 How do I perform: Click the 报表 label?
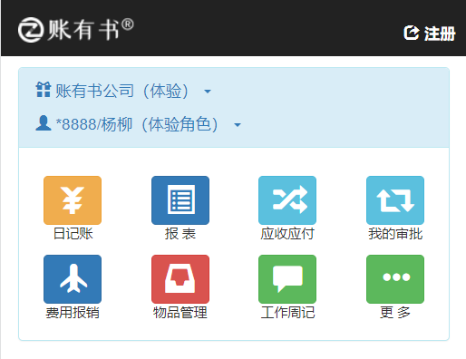pyautogui.click(x=180, y=234)
